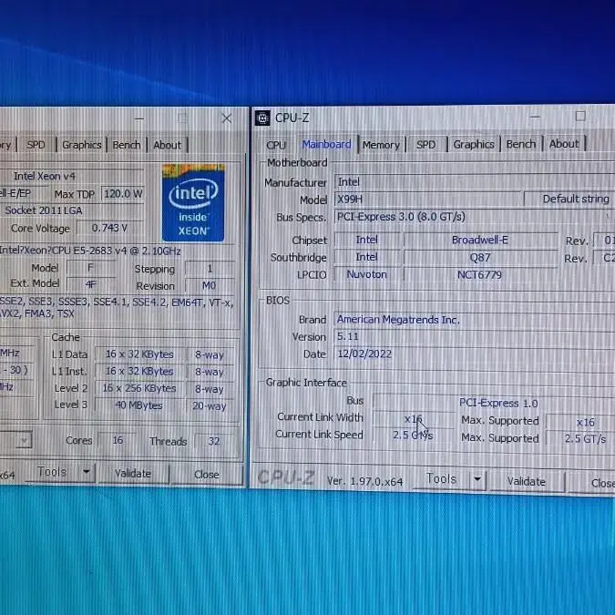Click the CPU-Z app icon in title bar
Image resolution: width=615 pixels, height=615 pixels.
(262, 118)
